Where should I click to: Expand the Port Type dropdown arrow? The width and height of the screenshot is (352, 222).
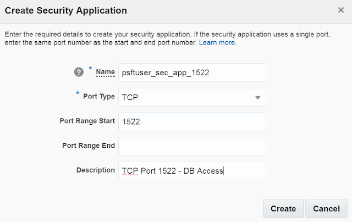tap(257, 97)
